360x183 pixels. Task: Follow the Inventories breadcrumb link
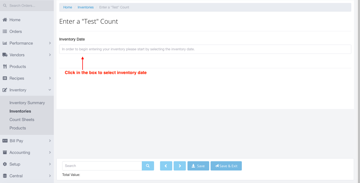(86, 7)
